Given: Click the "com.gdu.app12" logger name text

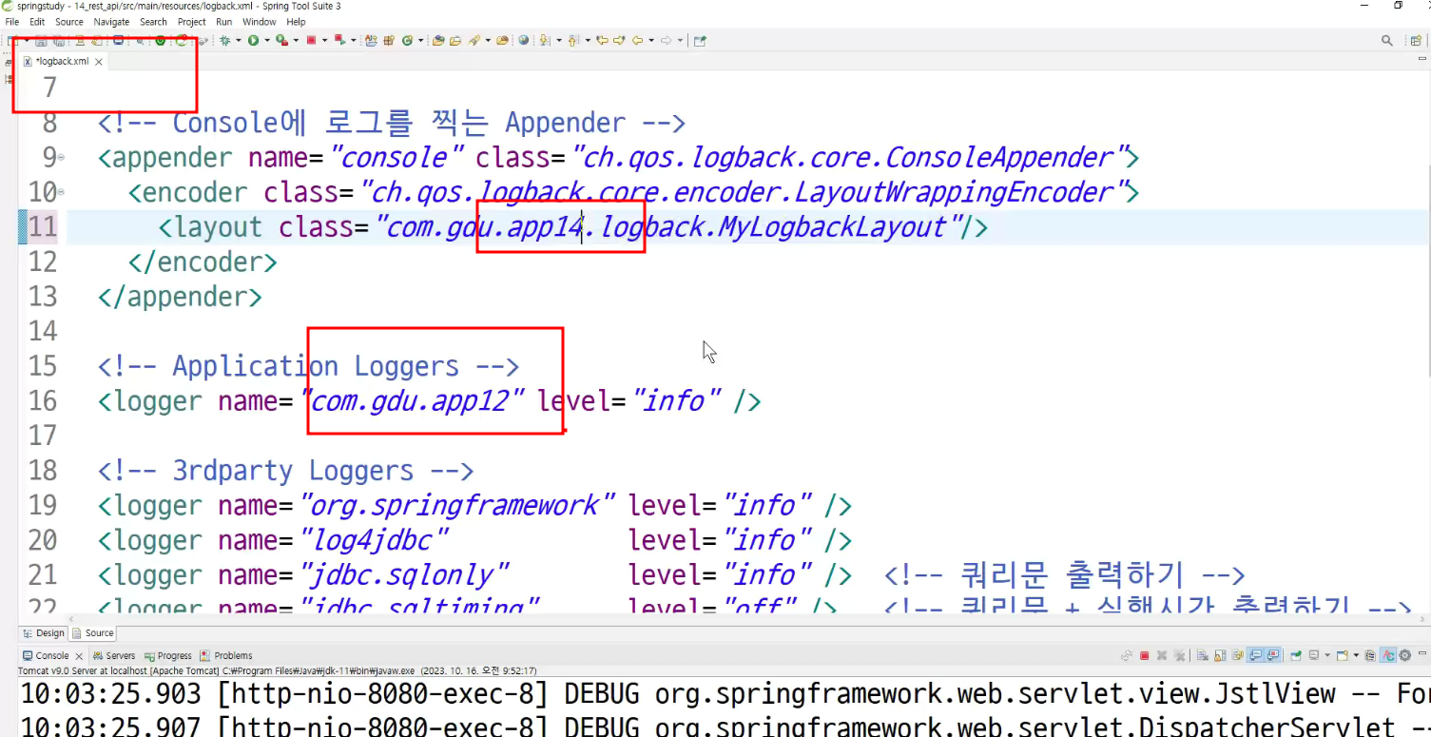Looking at the screenshot, I should (x=414, y=401).
